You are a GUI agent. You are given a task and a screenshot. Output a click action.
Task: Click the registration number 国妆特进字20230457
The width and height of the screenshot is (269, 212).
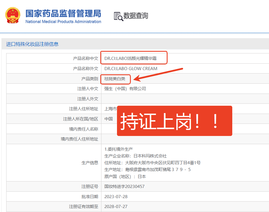(124, 187)
